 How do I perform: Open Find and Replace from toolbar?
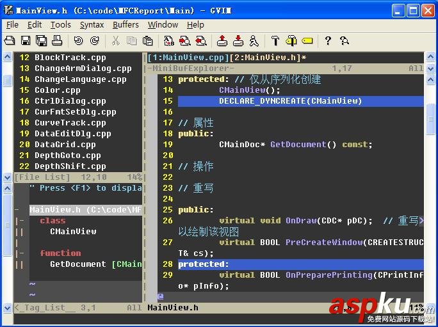(x=169, y=41)
